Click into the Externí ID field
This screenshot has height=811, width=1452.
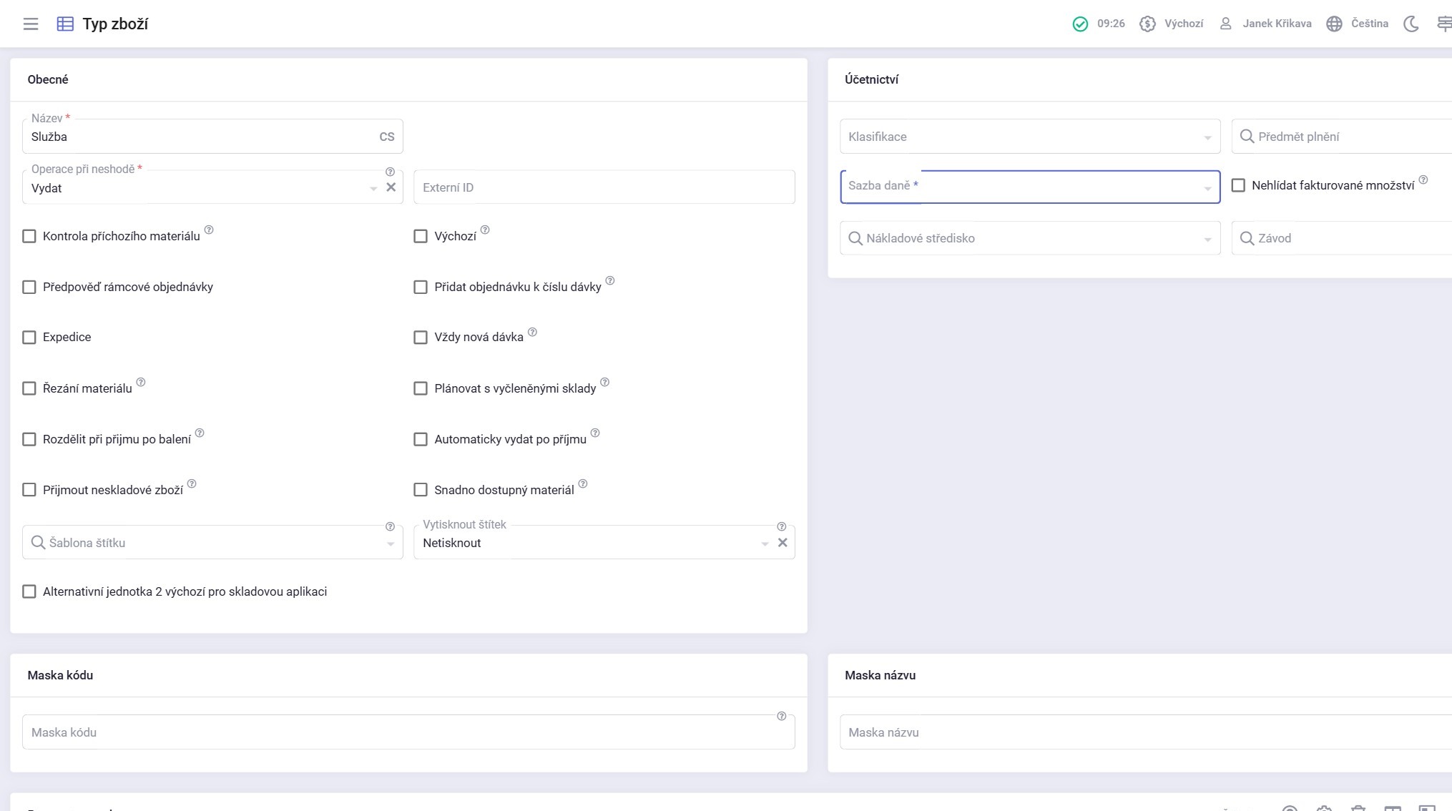(x=604, y=187)
